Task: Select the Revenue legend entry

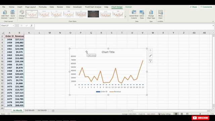Action: [115, 92]
